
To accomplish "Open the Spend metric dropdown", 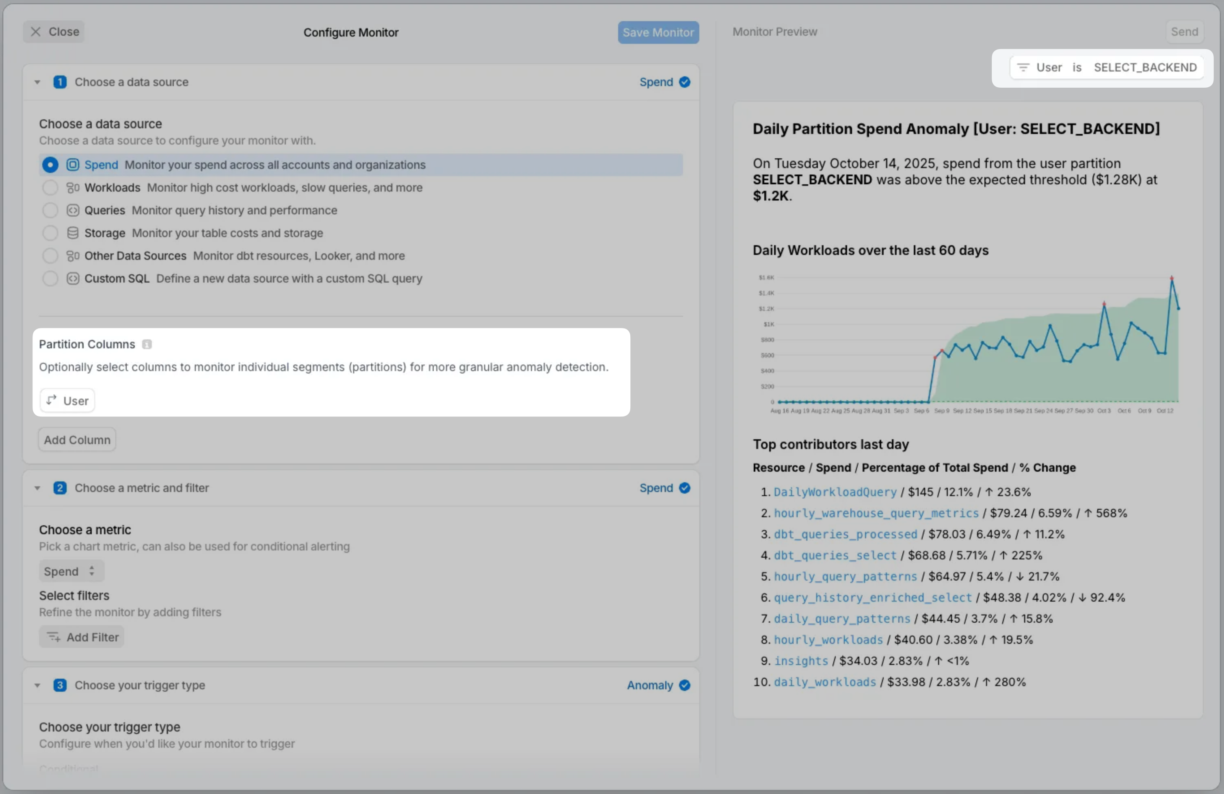I will (71, 571).
